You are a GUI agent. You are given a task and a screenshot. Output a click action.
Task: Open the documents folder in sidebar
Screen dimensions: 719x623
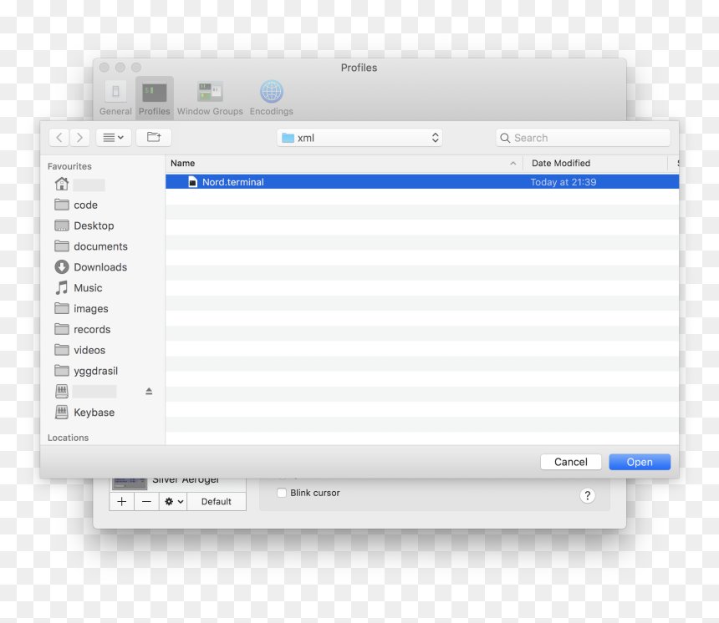tap(91, 246)
